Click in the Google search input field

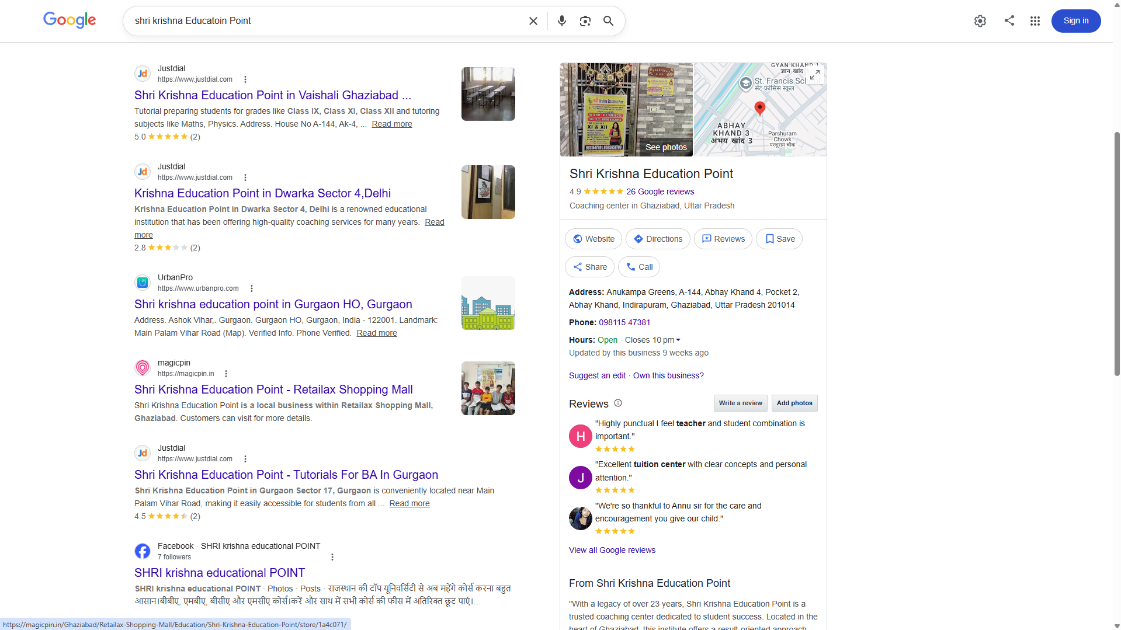(x=327, y=21)
